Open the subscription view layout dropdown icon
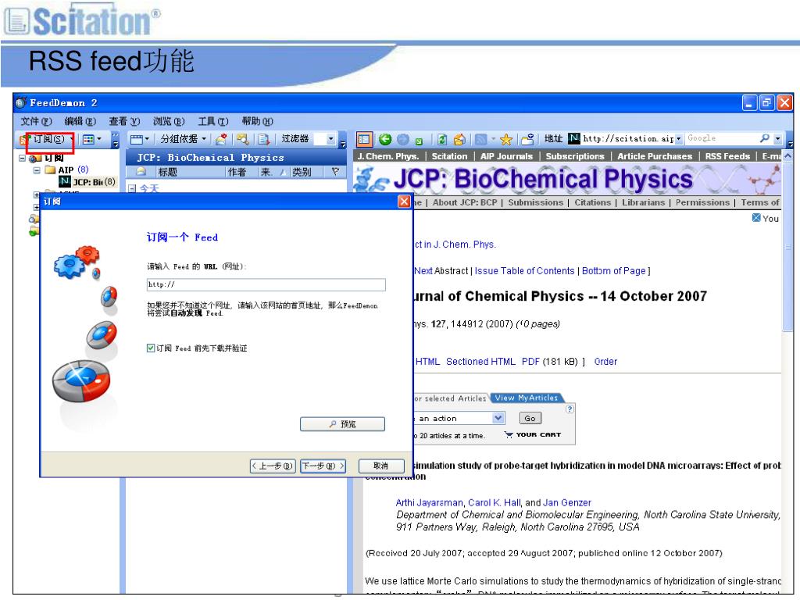 click(91, 139)
